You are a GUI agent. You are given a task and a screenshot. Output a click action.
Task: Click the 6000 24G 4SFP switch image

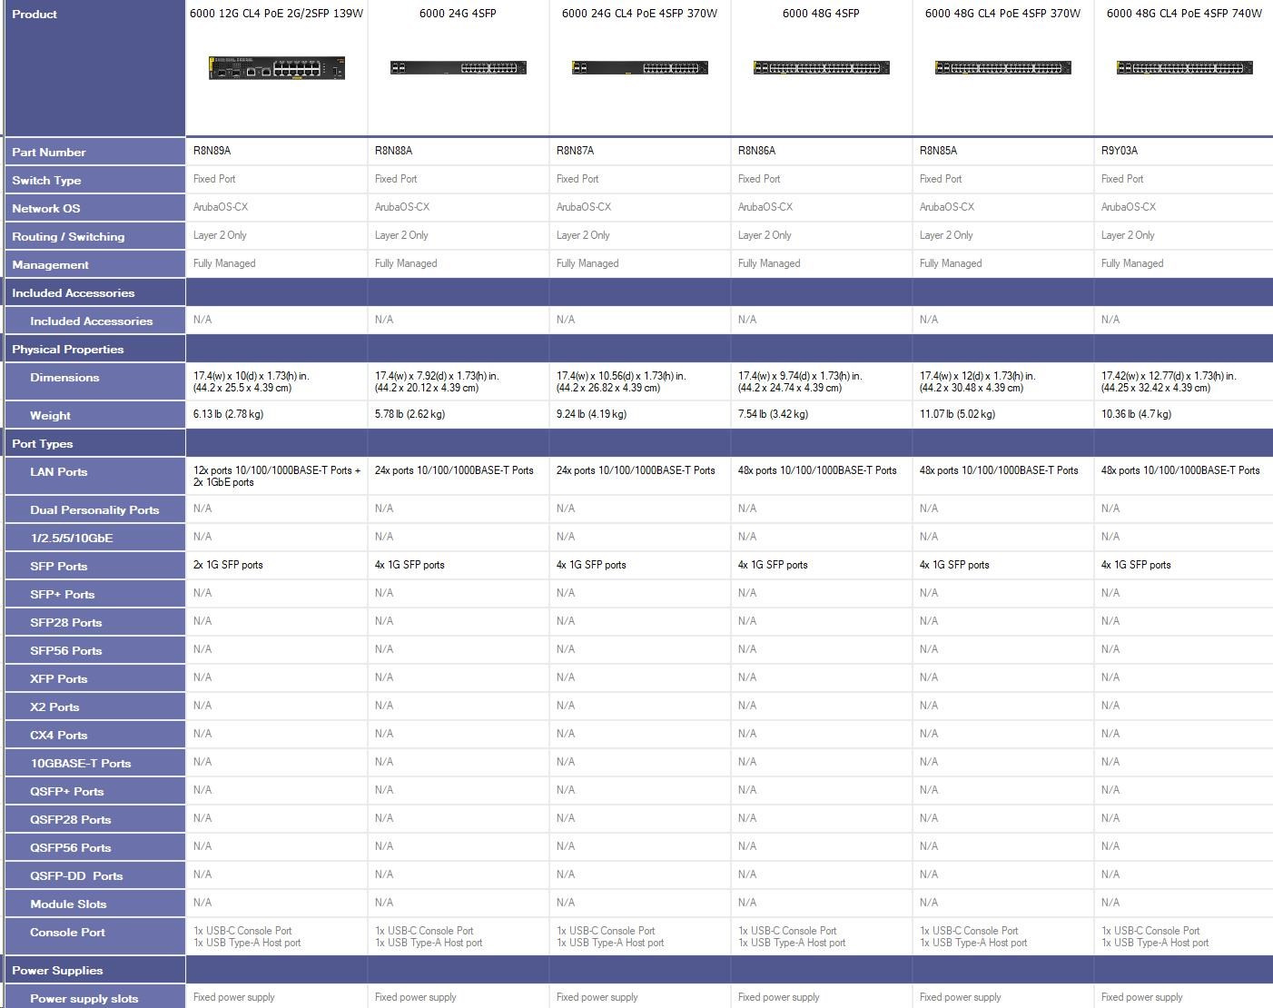click(458, 68)
